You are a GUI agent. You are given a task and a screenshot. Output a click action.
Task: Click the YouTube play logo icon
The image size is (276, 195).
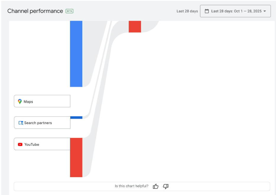pos(20,144)
